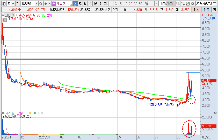Open the 주 market type dropdown arrow
This screenshot has height=140, width=218.
(13, 4)
